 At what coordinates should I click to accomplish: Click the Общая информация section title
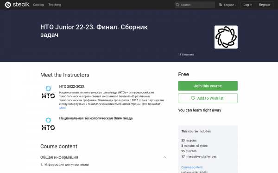pyautogui.click(x=59, y=157)
